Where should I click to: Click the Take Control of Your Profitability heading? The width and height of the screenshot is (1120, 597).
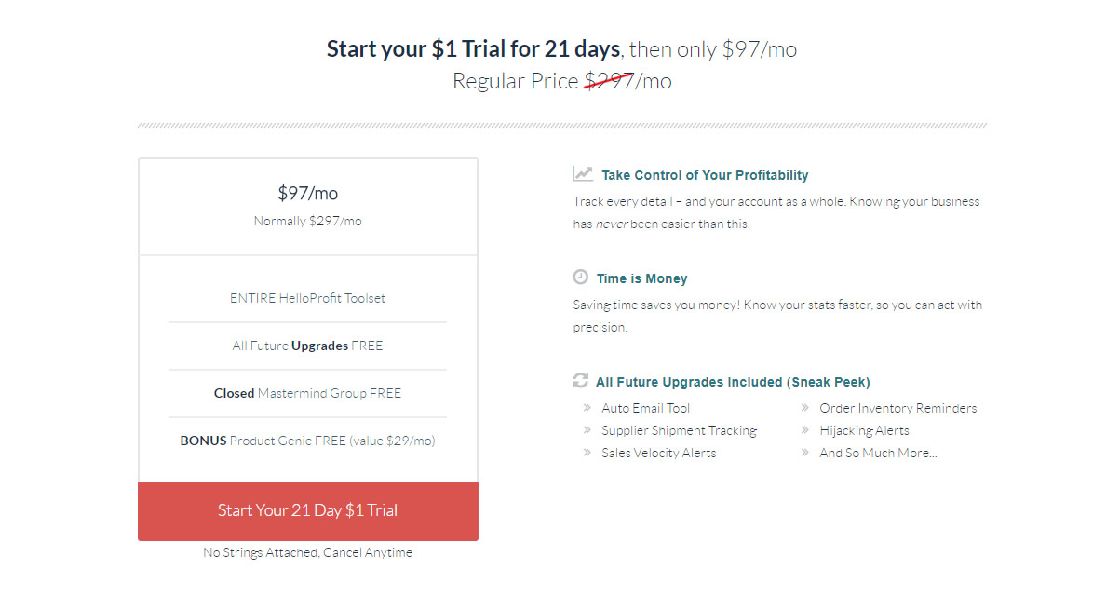coord(705,175)
